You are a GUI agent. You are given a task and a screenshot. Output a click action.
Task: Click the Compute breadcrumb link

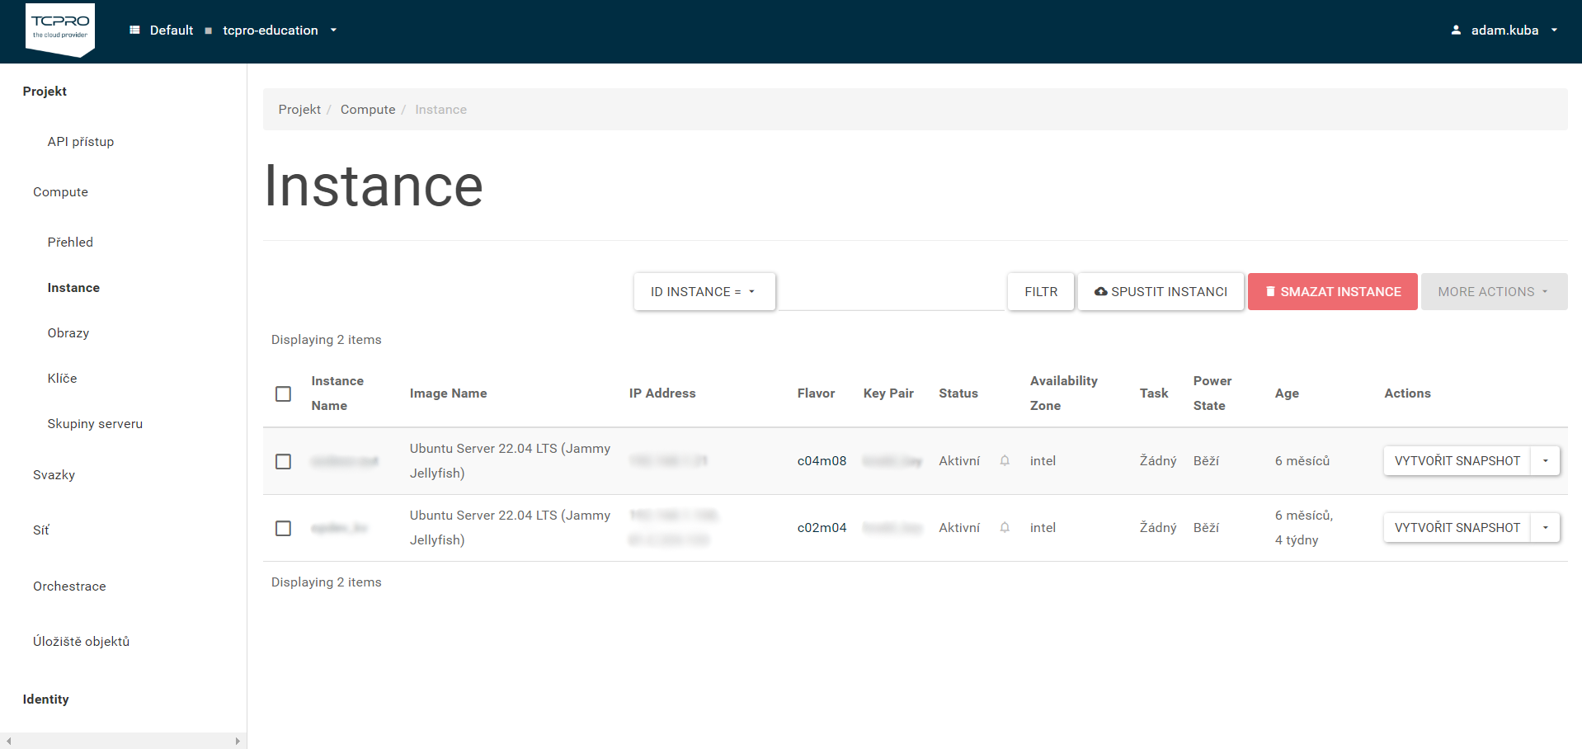368,109
